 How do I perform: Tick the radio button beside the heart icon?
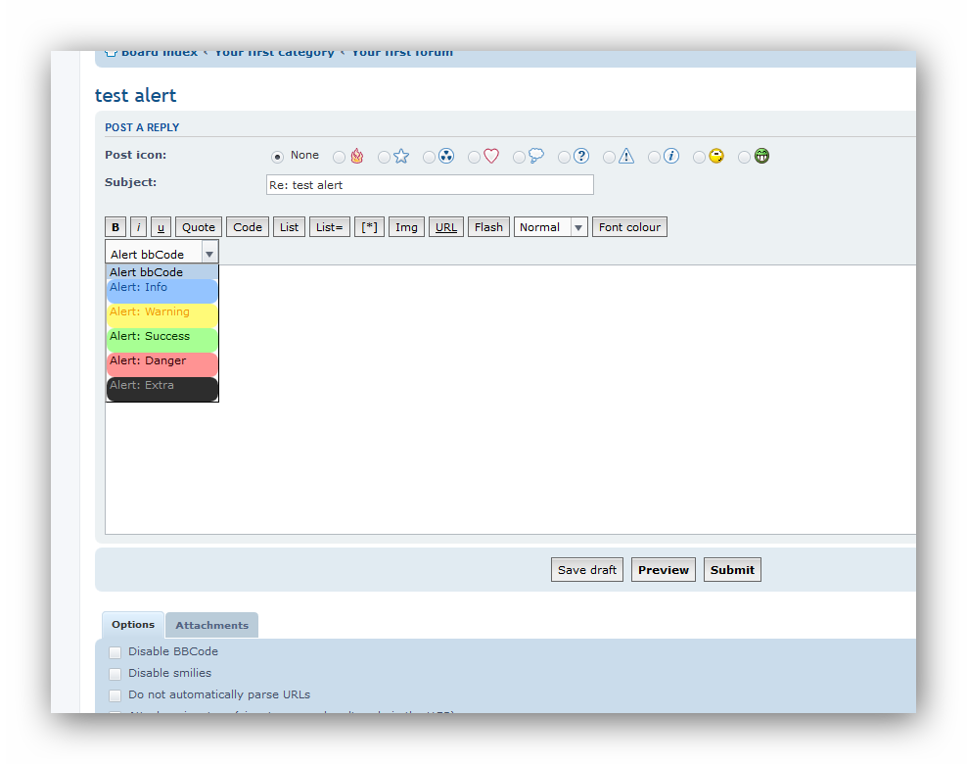(475, 158)
